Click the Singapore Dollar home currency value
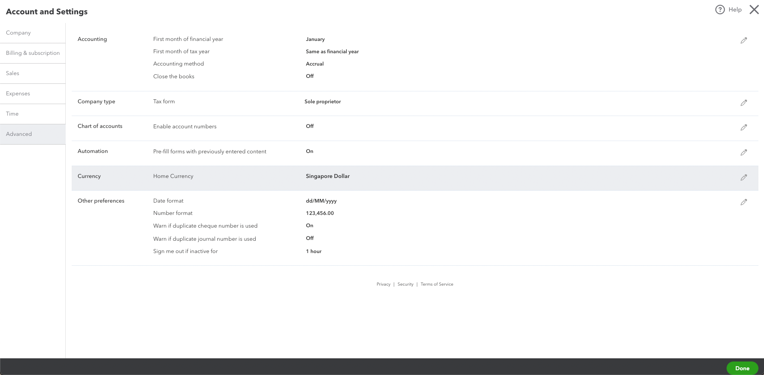 (x=328, y=176)
